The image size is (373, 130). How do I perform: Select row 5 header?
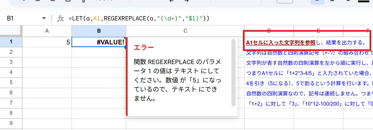(x=11, y=83)
